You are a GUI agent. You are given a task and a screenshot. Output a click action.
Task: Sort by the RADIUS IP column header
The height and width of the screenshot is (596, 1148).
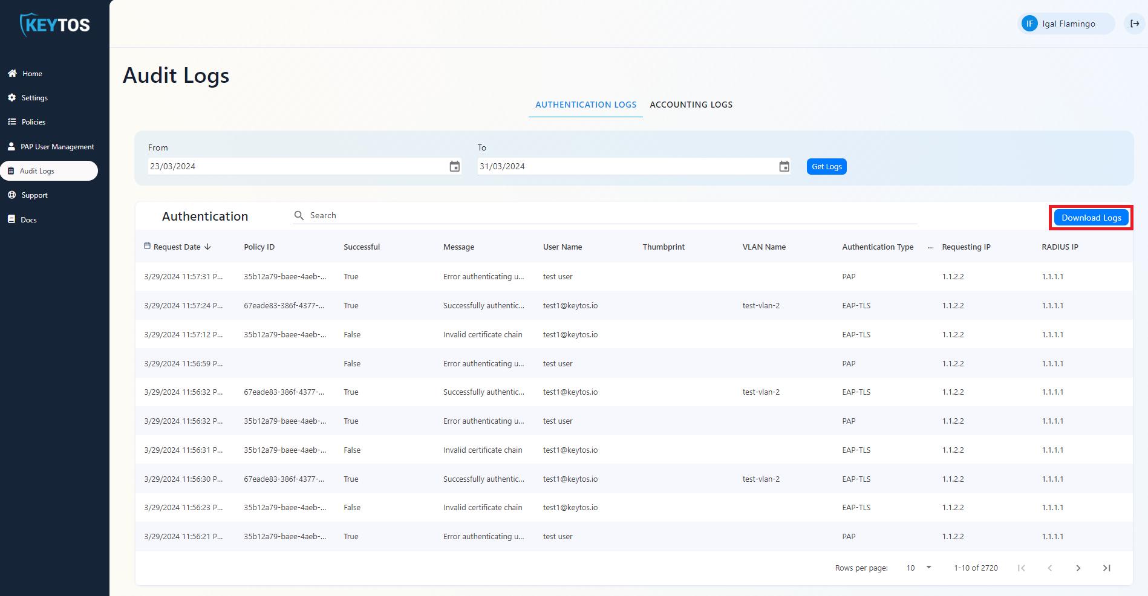coord(1060,247)
